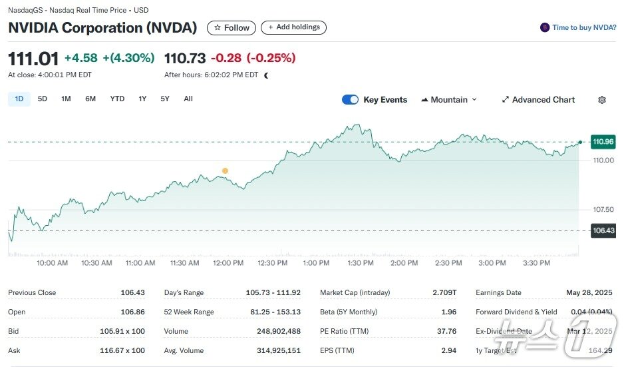Click the Earnings Date May 28, 2025
626x367 pixels.
click(589, 292)
